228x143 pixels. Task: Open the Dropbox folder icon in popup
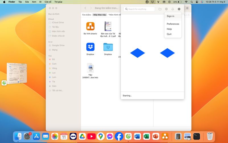160,9
